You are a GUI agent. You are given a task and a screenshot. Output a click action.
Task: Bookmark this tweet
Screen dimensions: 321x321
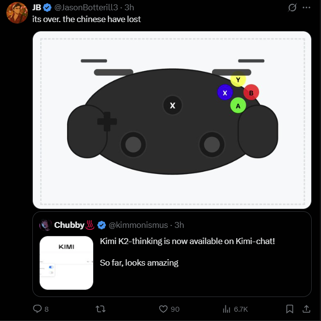coord(290,309)
